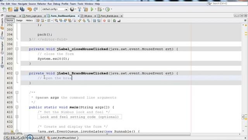The image size is (248, 140).
Task: Click the Shift Line Right icon
Action: pyautogui.click(x=99, y=21)
